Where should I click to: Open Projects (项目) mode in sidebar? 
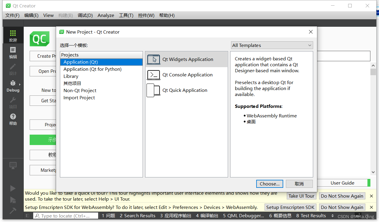click(13, 103)
